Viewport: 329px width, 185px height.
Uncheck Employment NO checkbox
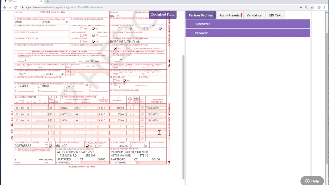[94, 29]
